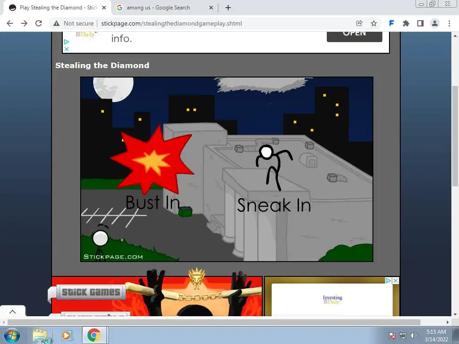Click the browser forward arrow

[24, 23]
